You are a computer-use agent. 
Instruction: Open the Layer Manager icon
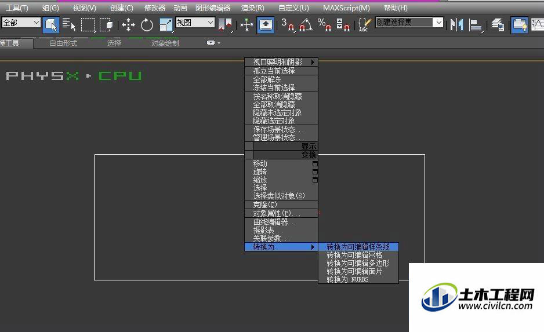[x=498, y=24]
